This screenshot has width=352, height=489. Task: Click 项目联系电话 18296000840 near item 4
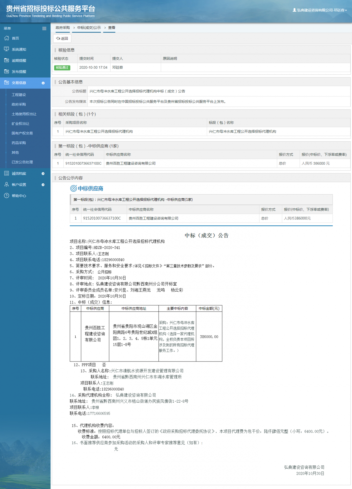coord(97,260)
